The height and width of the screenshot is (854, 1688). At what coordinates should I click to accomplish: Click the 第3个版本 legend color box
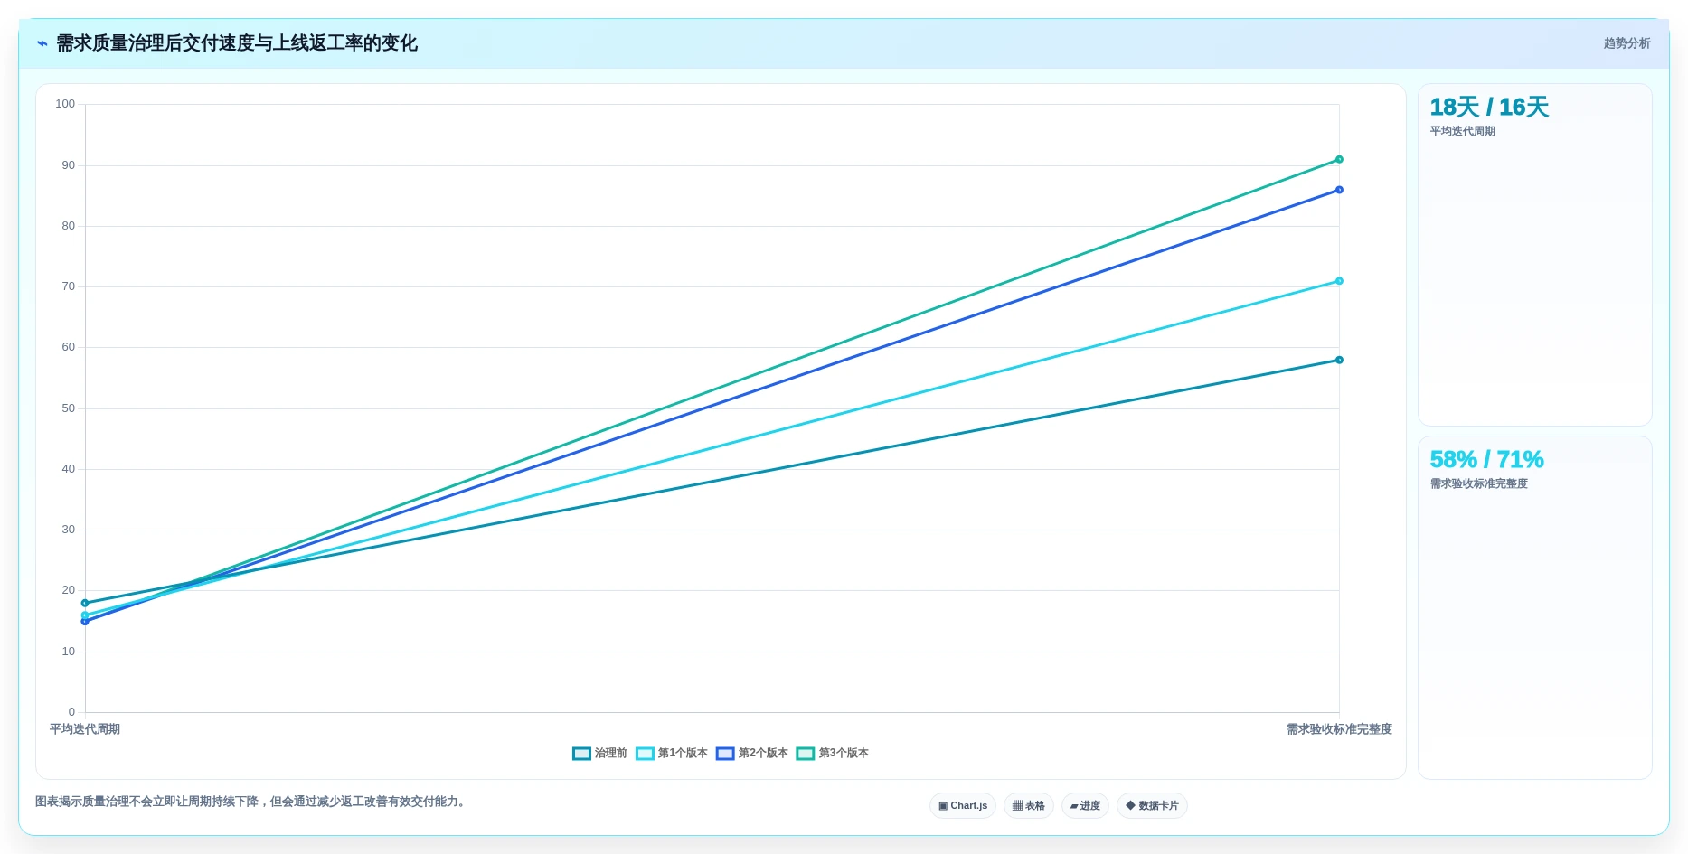tap(806, 754)
